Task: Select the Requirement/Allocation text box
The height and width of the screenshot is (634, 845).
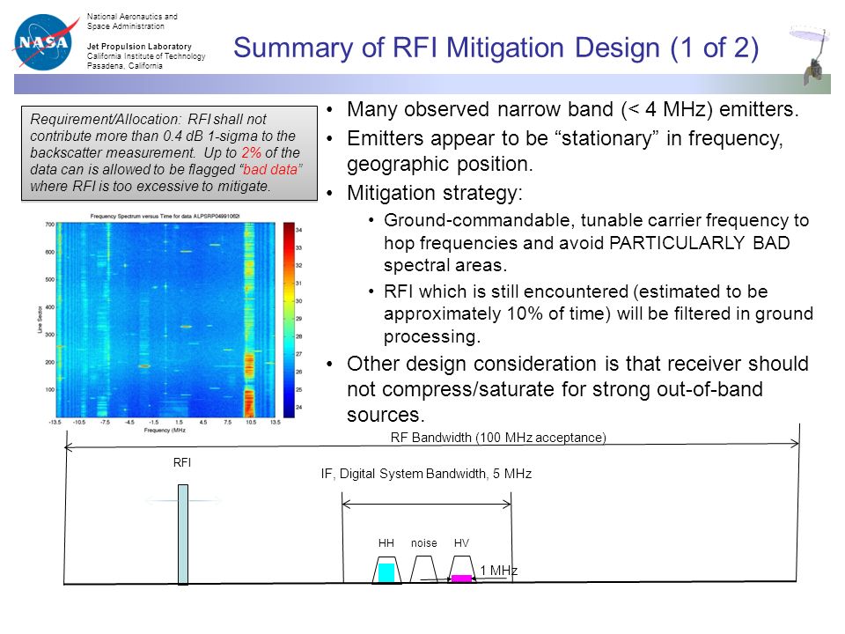Action: pos(169,153)
